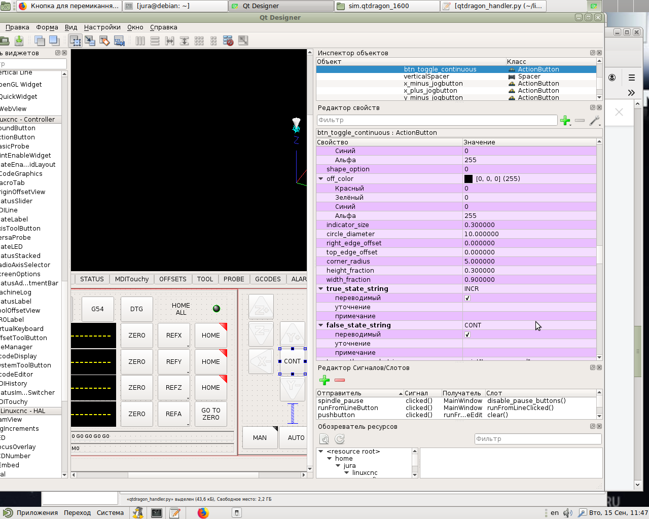This screenshot has height=519, width=649.
Task: Click the Resource Browser filter field
Action: 538,439
